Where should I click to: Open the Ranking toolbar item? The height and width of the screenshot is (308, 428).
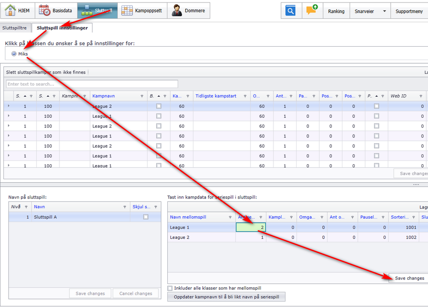pyautogui.click(x=336, y=11)
